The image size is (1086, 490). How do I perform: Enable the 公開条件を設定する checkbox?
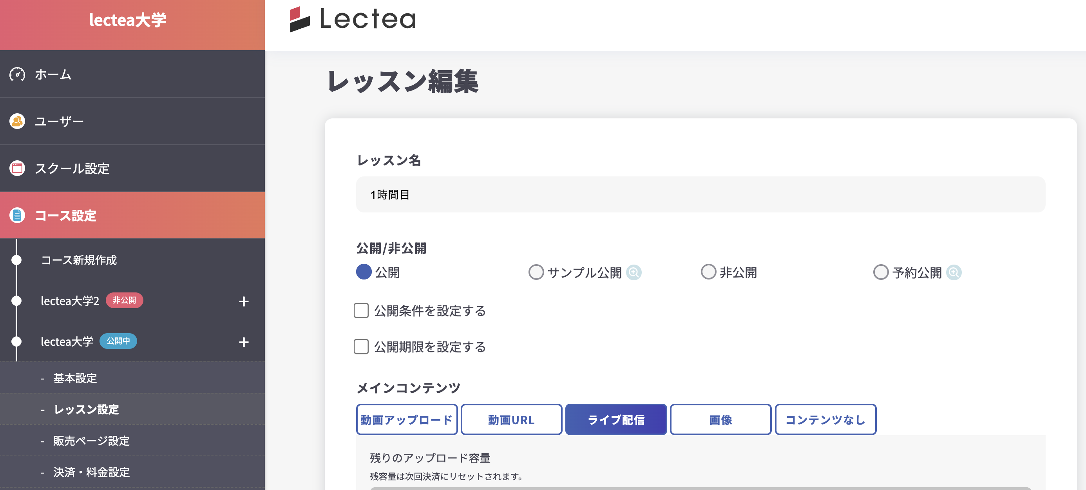click(x=361, y=311)
